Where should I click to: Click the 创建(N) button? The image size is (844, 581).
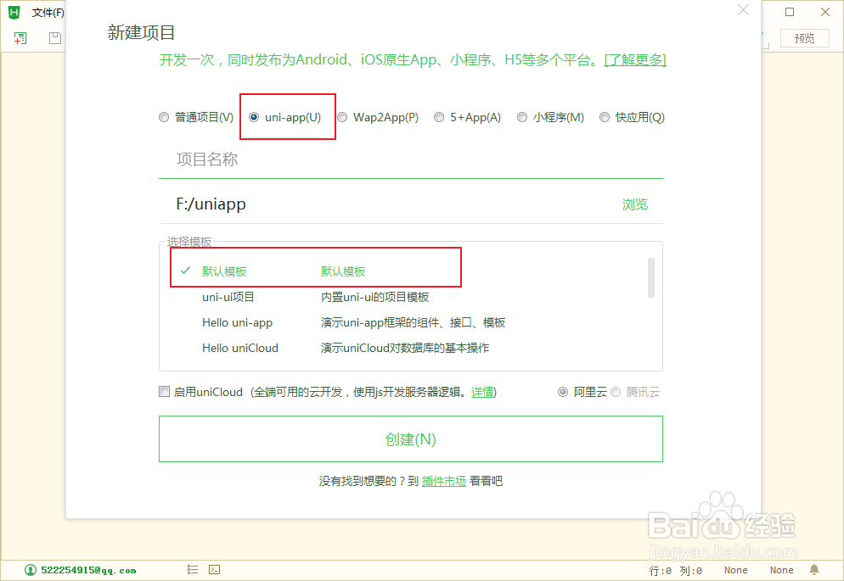coord(411,439)
